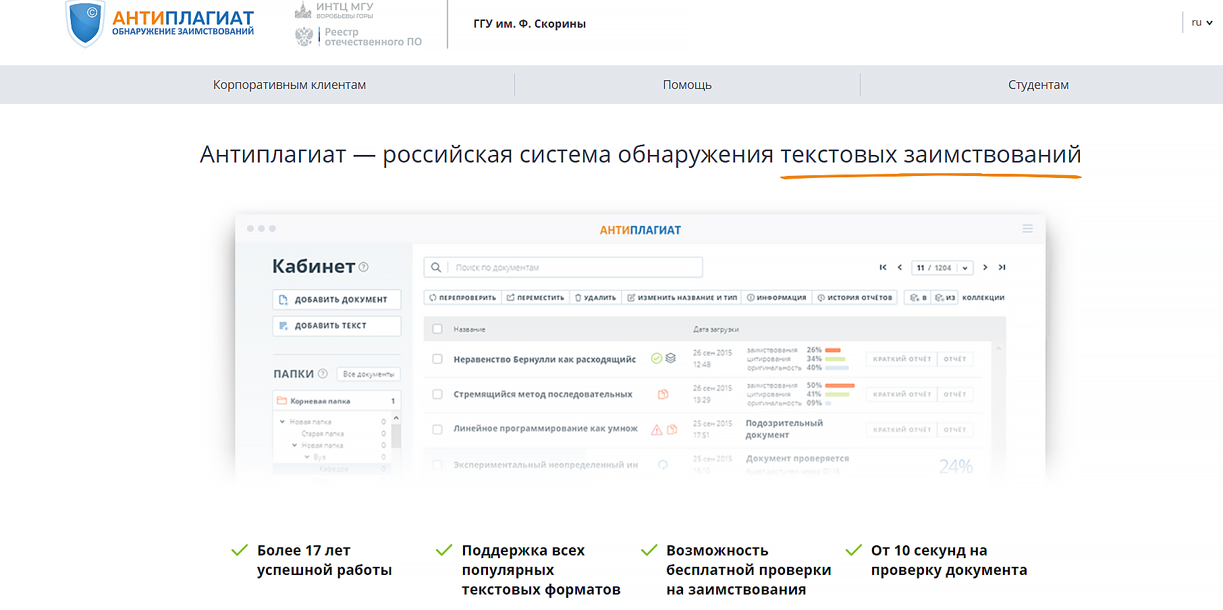Open Отчёт for Неравенство Бернулли
The image size is (1223, 610).
pos(955,359)
